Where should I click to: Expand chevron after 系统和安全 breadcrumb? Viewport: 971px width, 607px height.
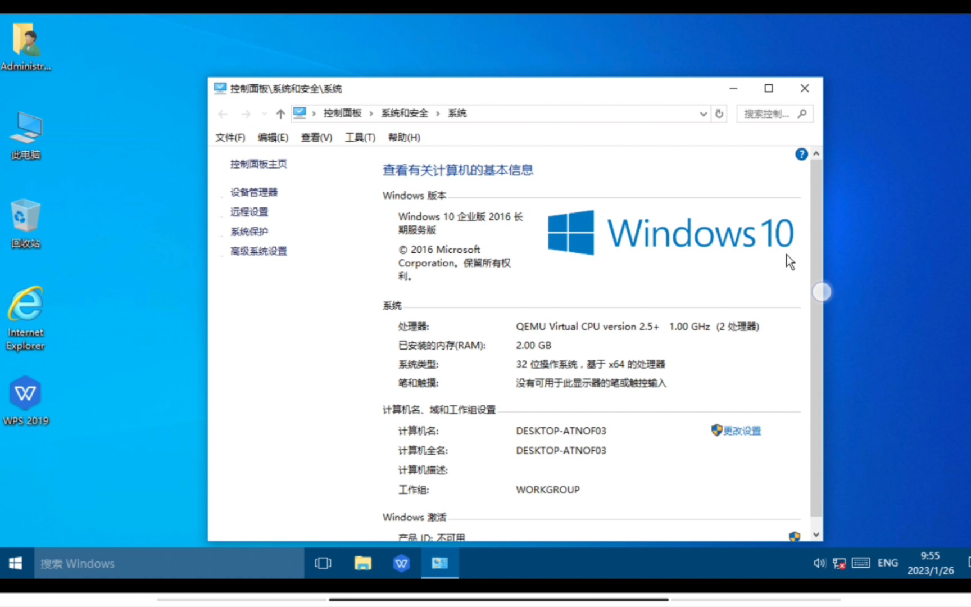[437, 114]
